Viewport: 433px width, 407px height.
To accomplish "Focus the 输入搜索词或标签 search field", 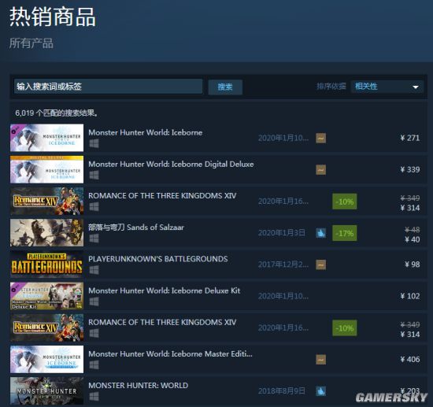I will tap(108, 87).
